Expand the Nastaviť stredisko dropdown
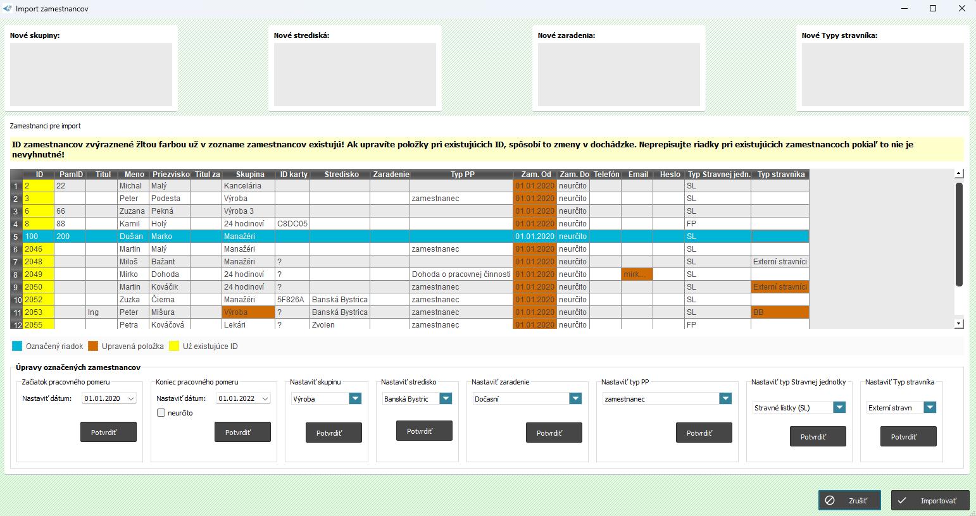This screenshot has height=516, width=976. coord(446,398)
